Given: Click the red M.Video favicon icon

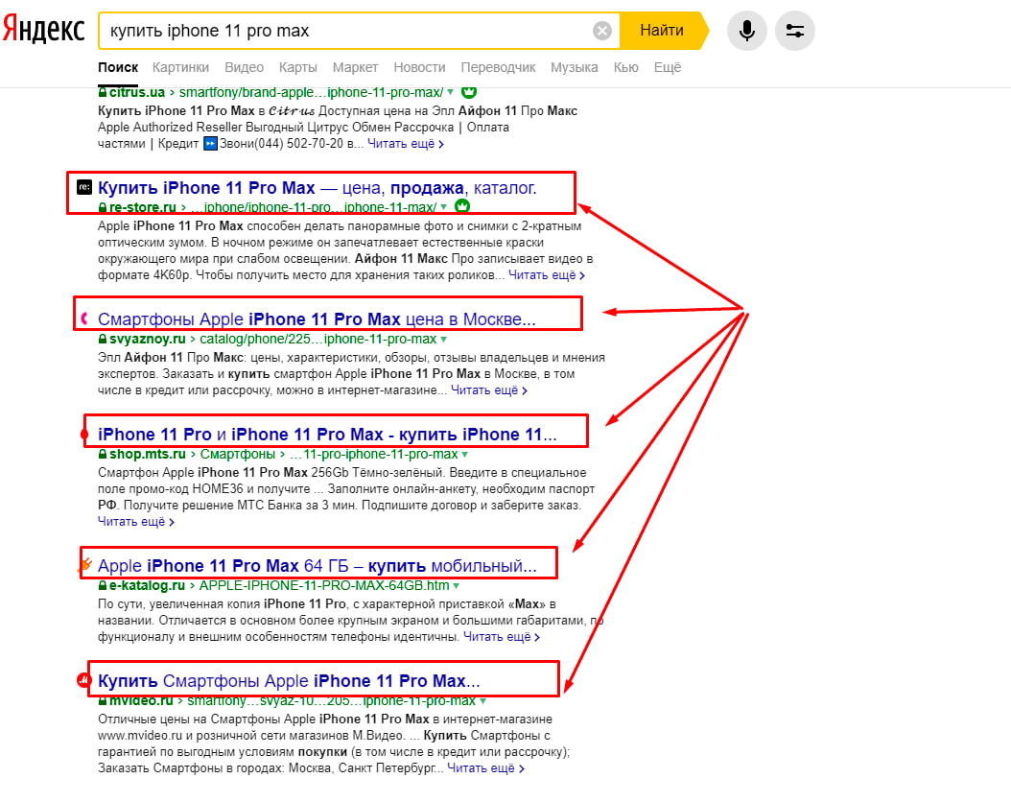Looking at the screenshot, I should [x=83, y=680].
